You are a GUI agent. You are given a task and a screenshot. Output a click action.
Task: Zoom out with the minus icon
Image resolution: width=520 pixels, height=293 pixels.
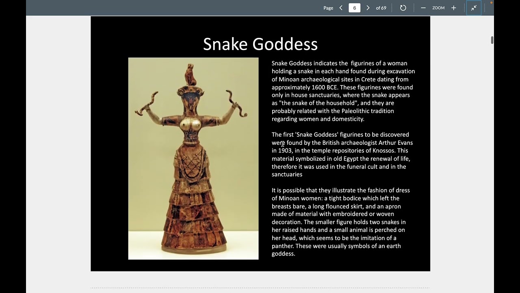pyautogui.click(x=423, y=8)
